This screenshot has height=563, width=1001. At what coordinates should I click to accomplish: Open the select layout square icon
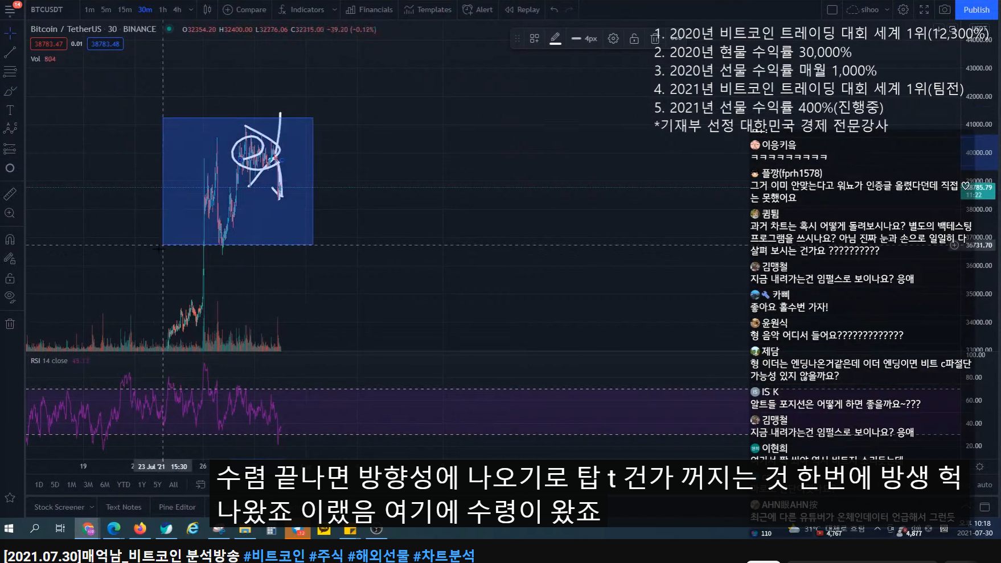832,10
